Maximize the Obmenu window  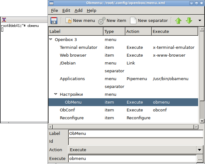click(197, 3)
